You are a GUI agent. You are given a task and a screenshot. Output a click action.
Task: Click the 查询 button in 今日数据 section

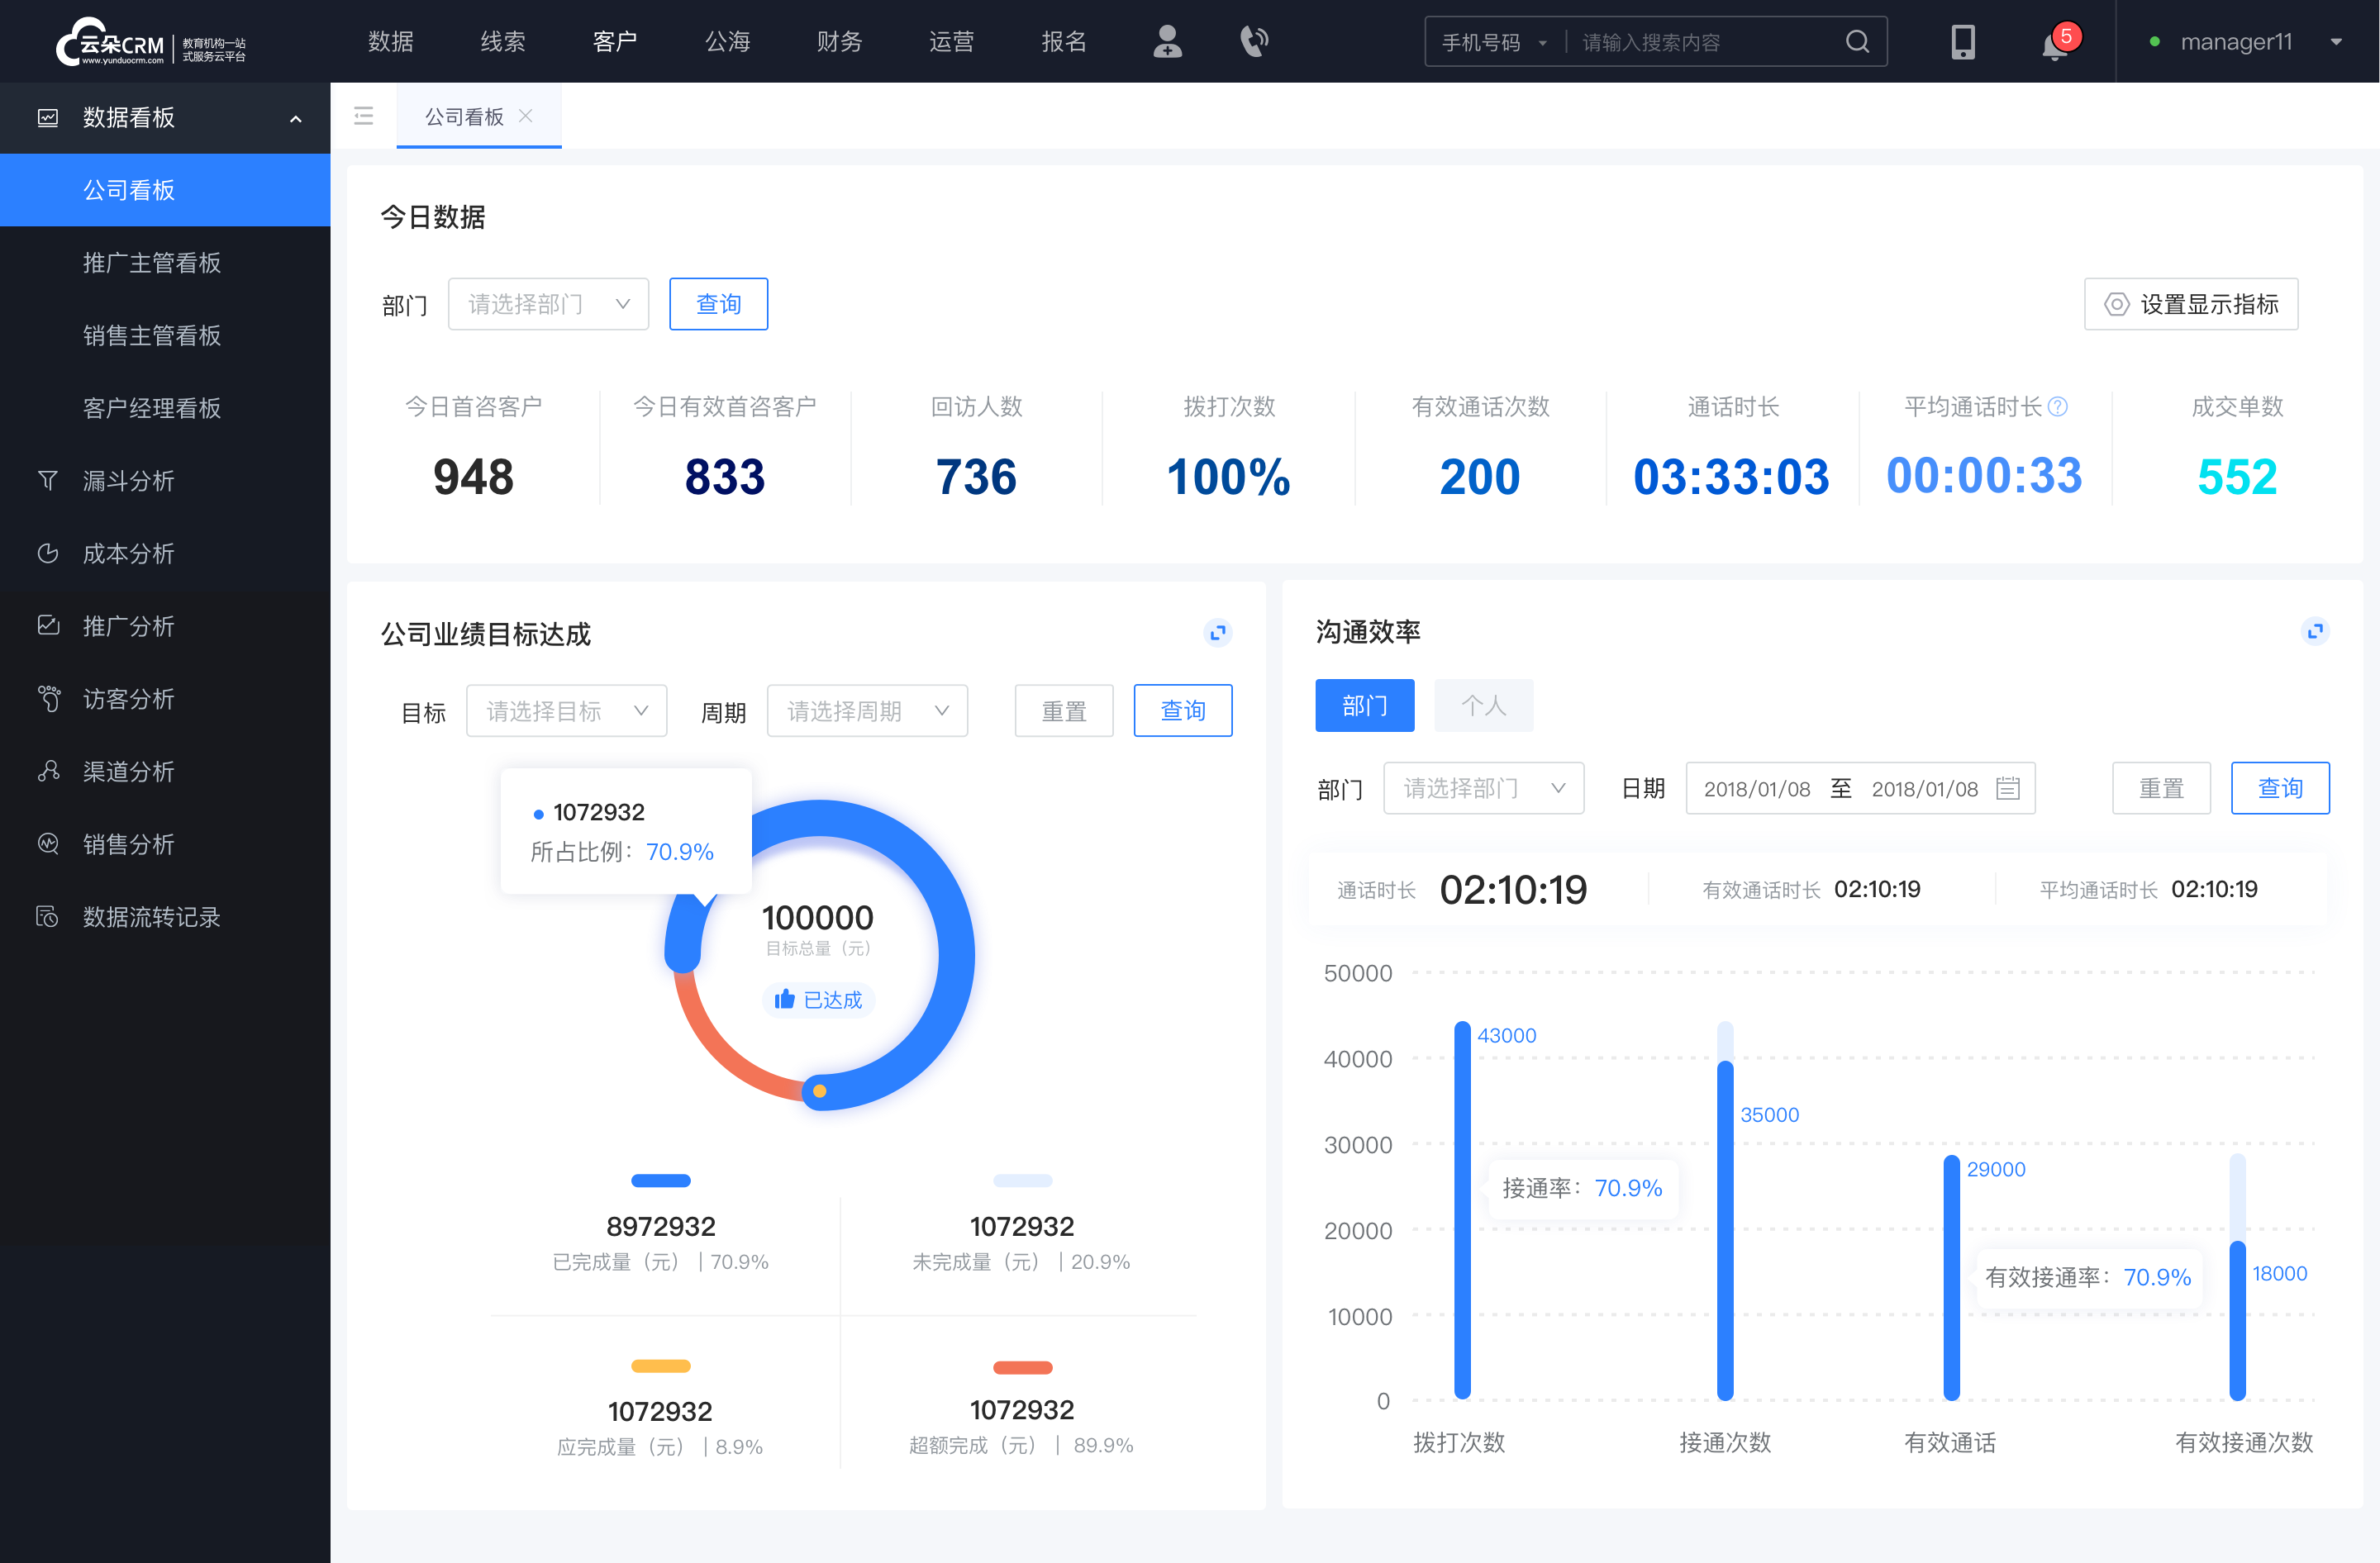(x=717, y=302)
